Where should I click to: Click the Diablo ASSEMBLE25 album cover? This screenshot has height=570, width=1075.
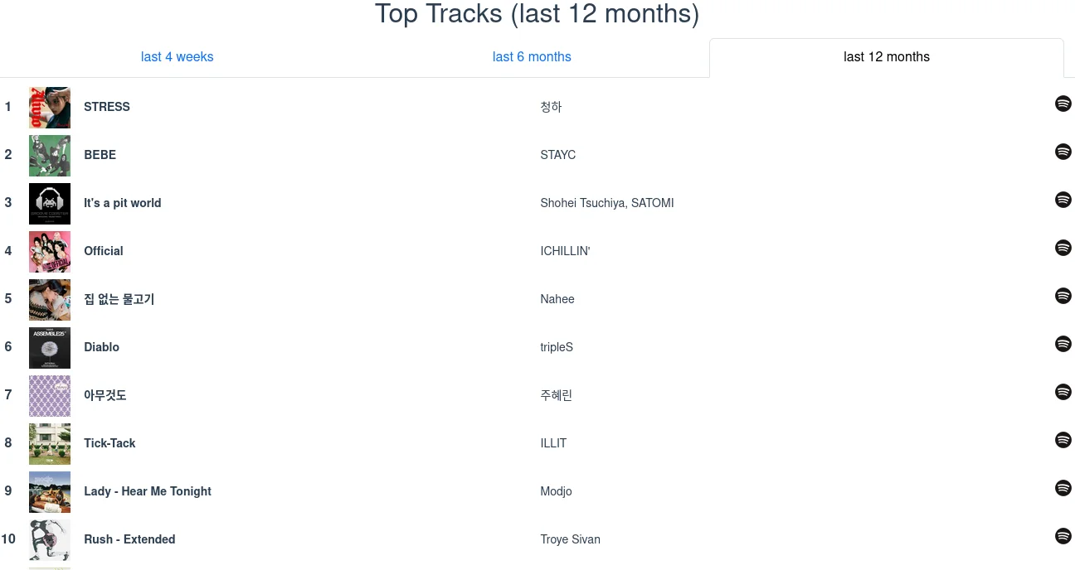(x=50, y=348)
